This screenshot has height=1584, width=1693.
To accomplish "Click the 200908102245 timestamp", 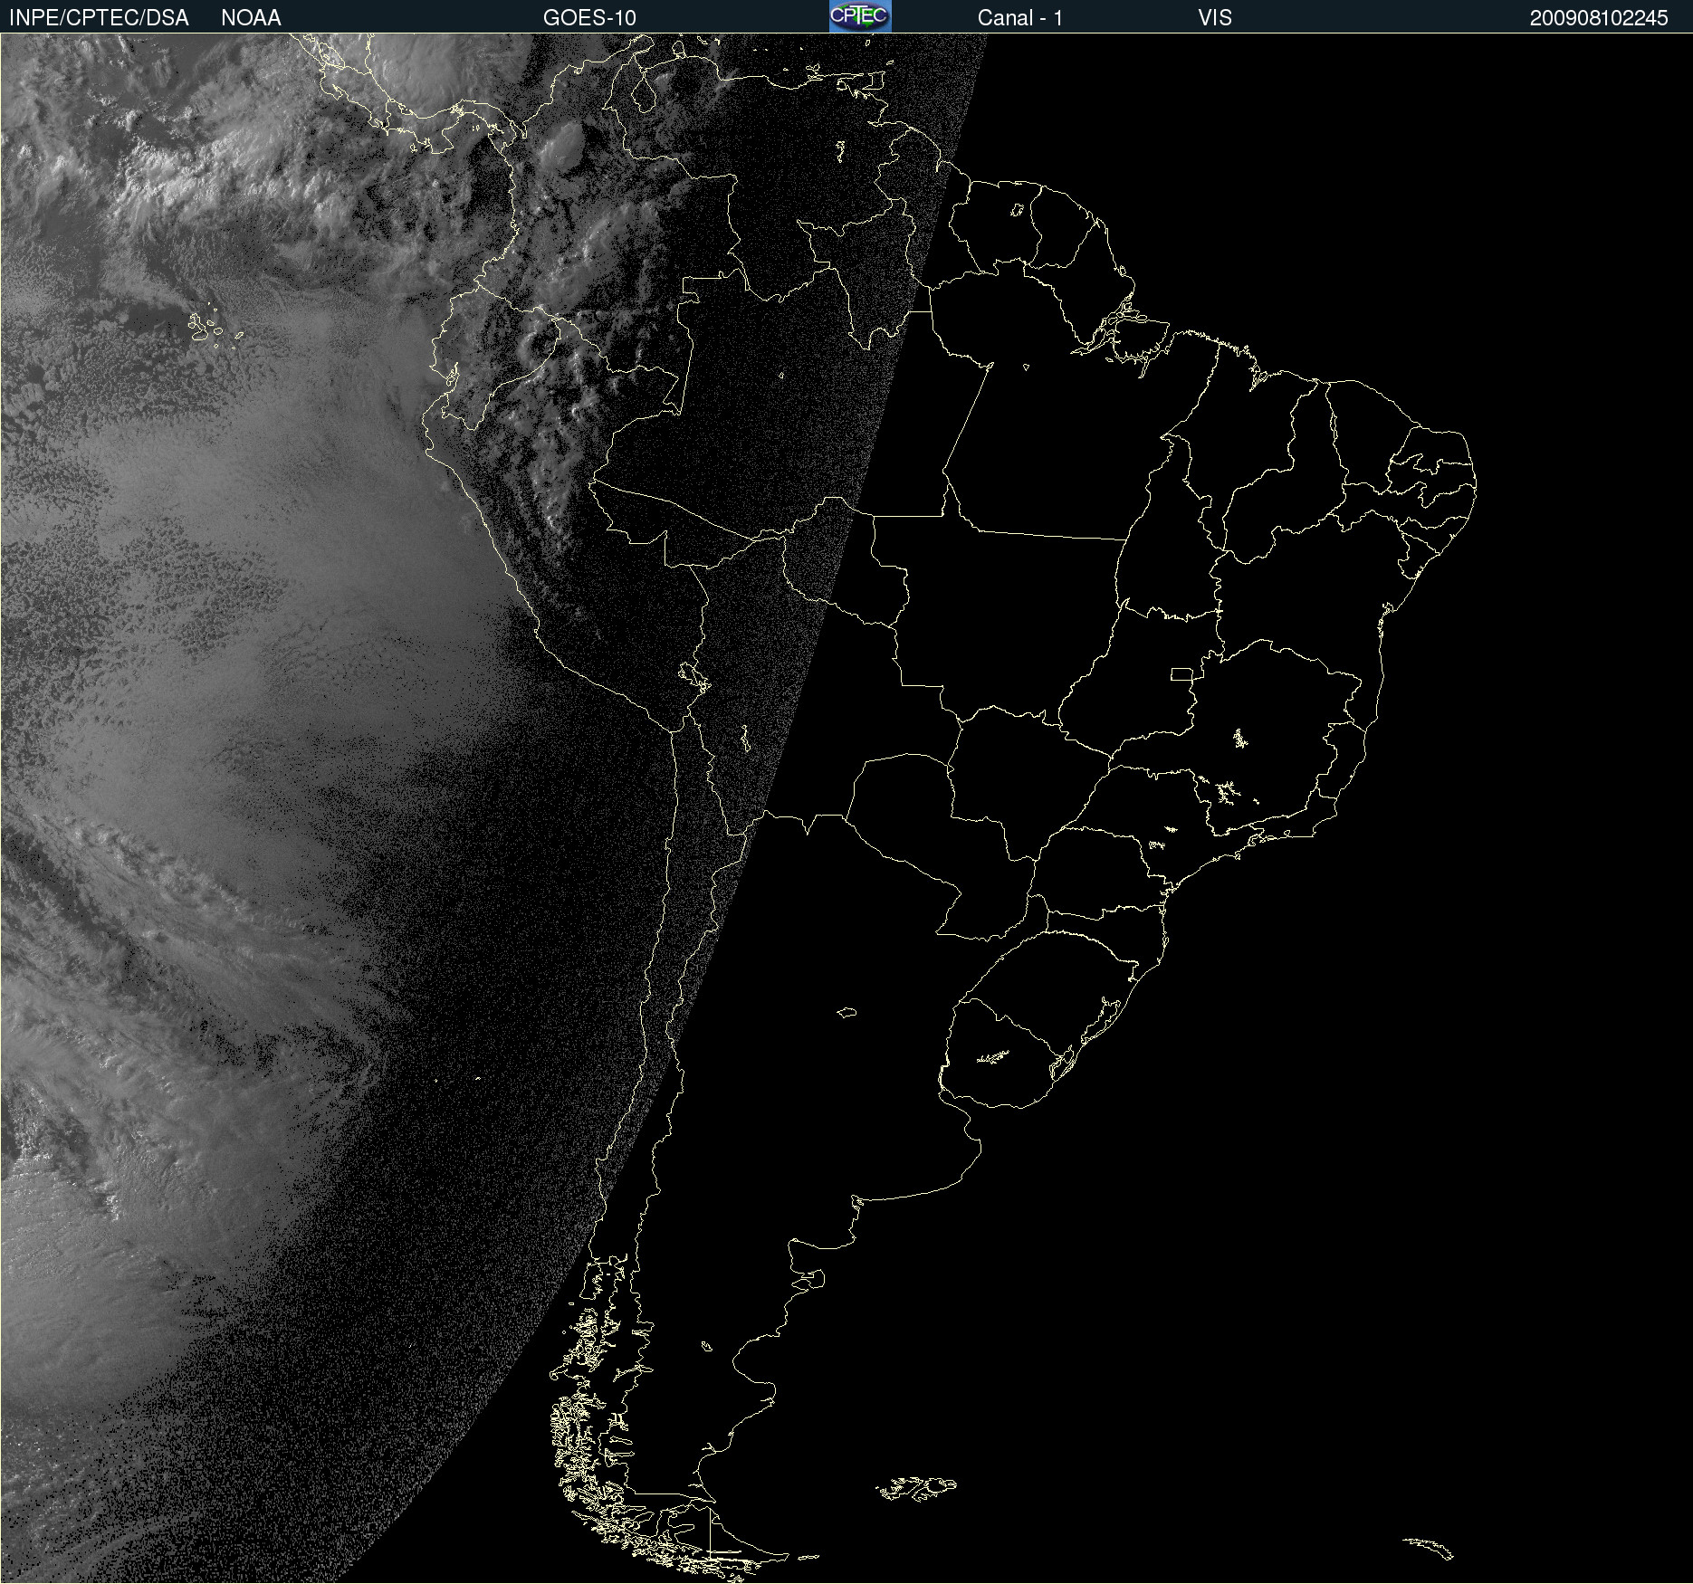I will [x=1599, y=18].
